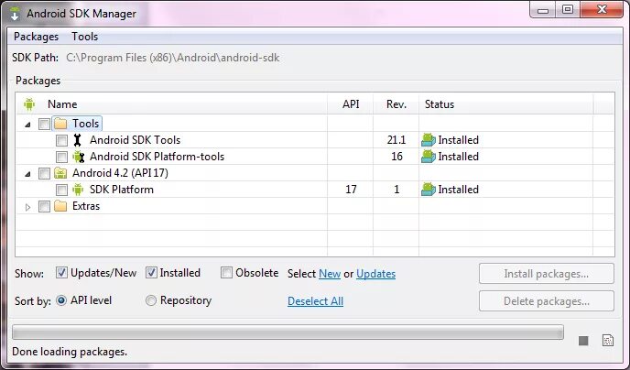Click the Android SDK Platform-tools robot-wrench icon
This screenshot has height=370, width=630.
coord(79,157)
